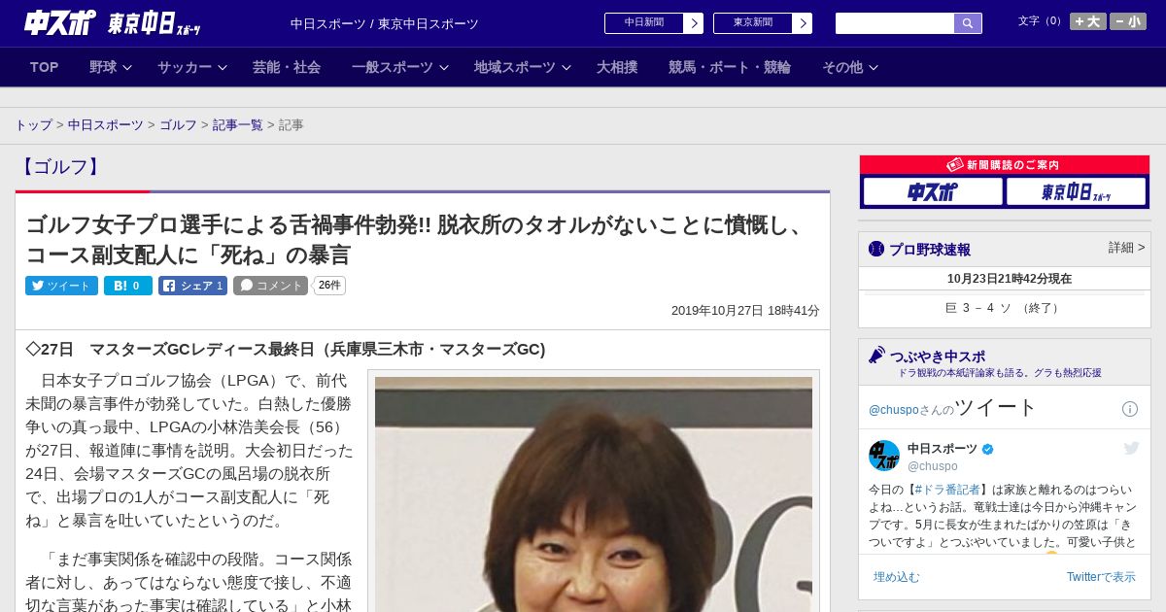
Task: Click the 26件 comment count
Action: [x=329, y=286]
